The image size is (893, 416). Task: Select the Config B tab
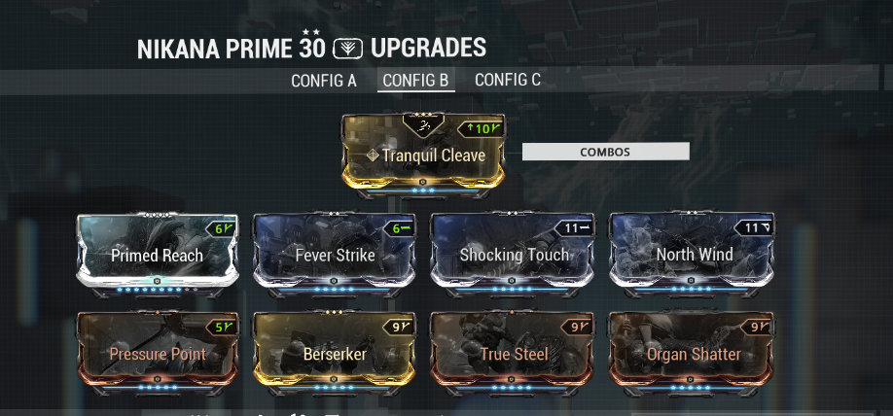click(x=415, y=81)
